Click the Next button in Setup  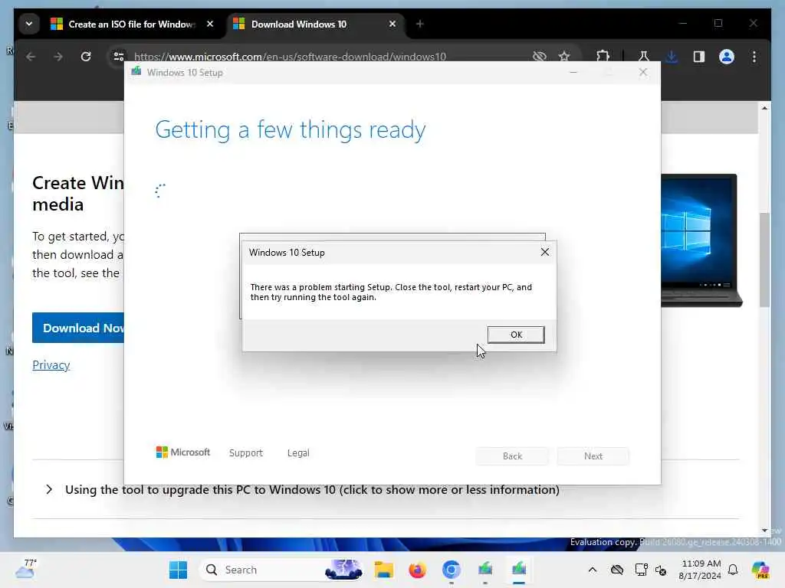click(593, 456)
